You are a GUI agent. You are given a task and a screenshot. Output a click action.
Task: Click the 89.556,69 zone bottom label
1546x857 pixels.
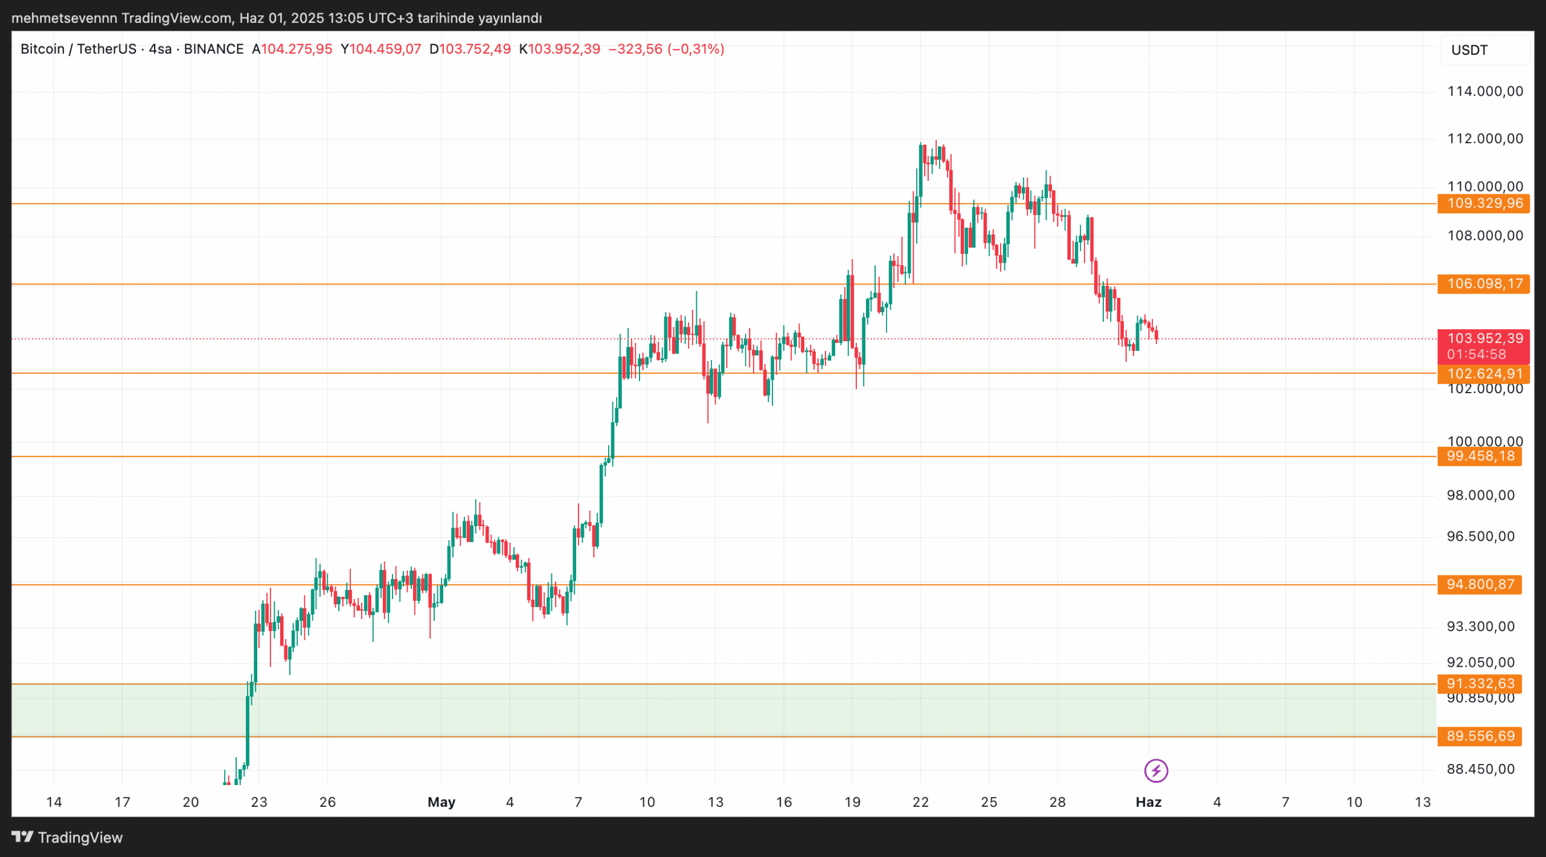coord(1480,736)
